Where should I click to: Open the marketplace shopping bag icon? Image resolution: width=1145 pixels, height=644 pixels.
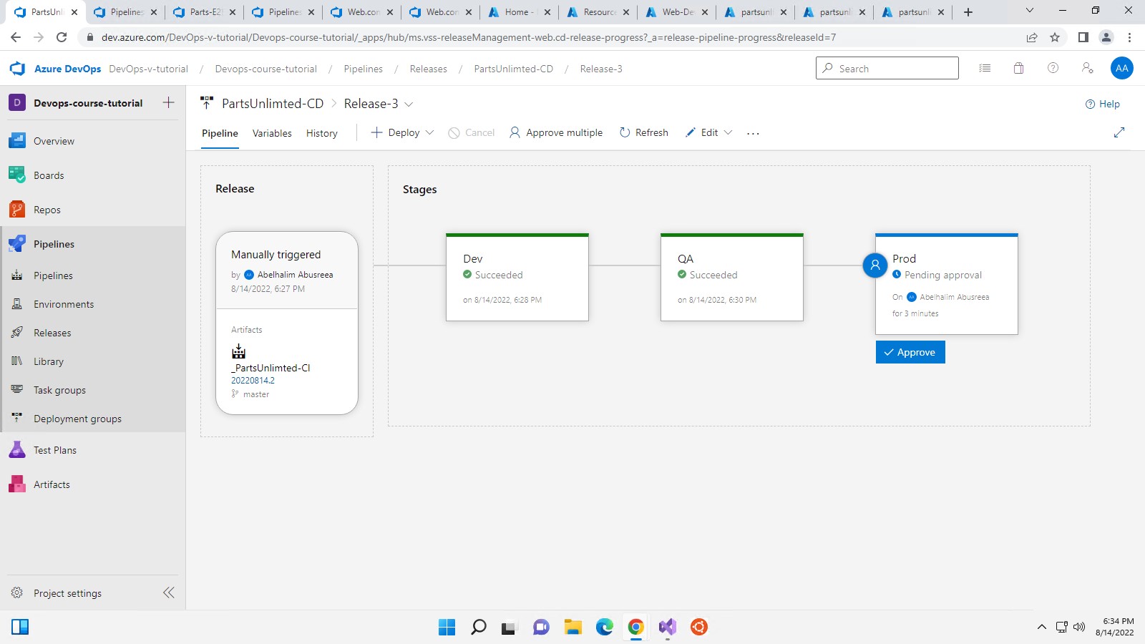[x=1018, y=68]
